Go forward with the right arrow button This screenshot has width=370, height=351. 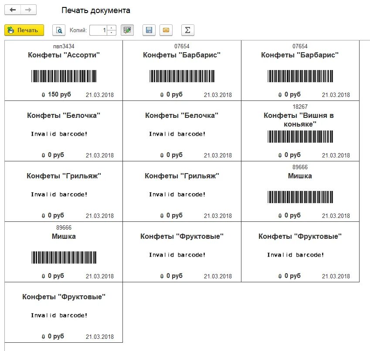click(x=29, y=10)
